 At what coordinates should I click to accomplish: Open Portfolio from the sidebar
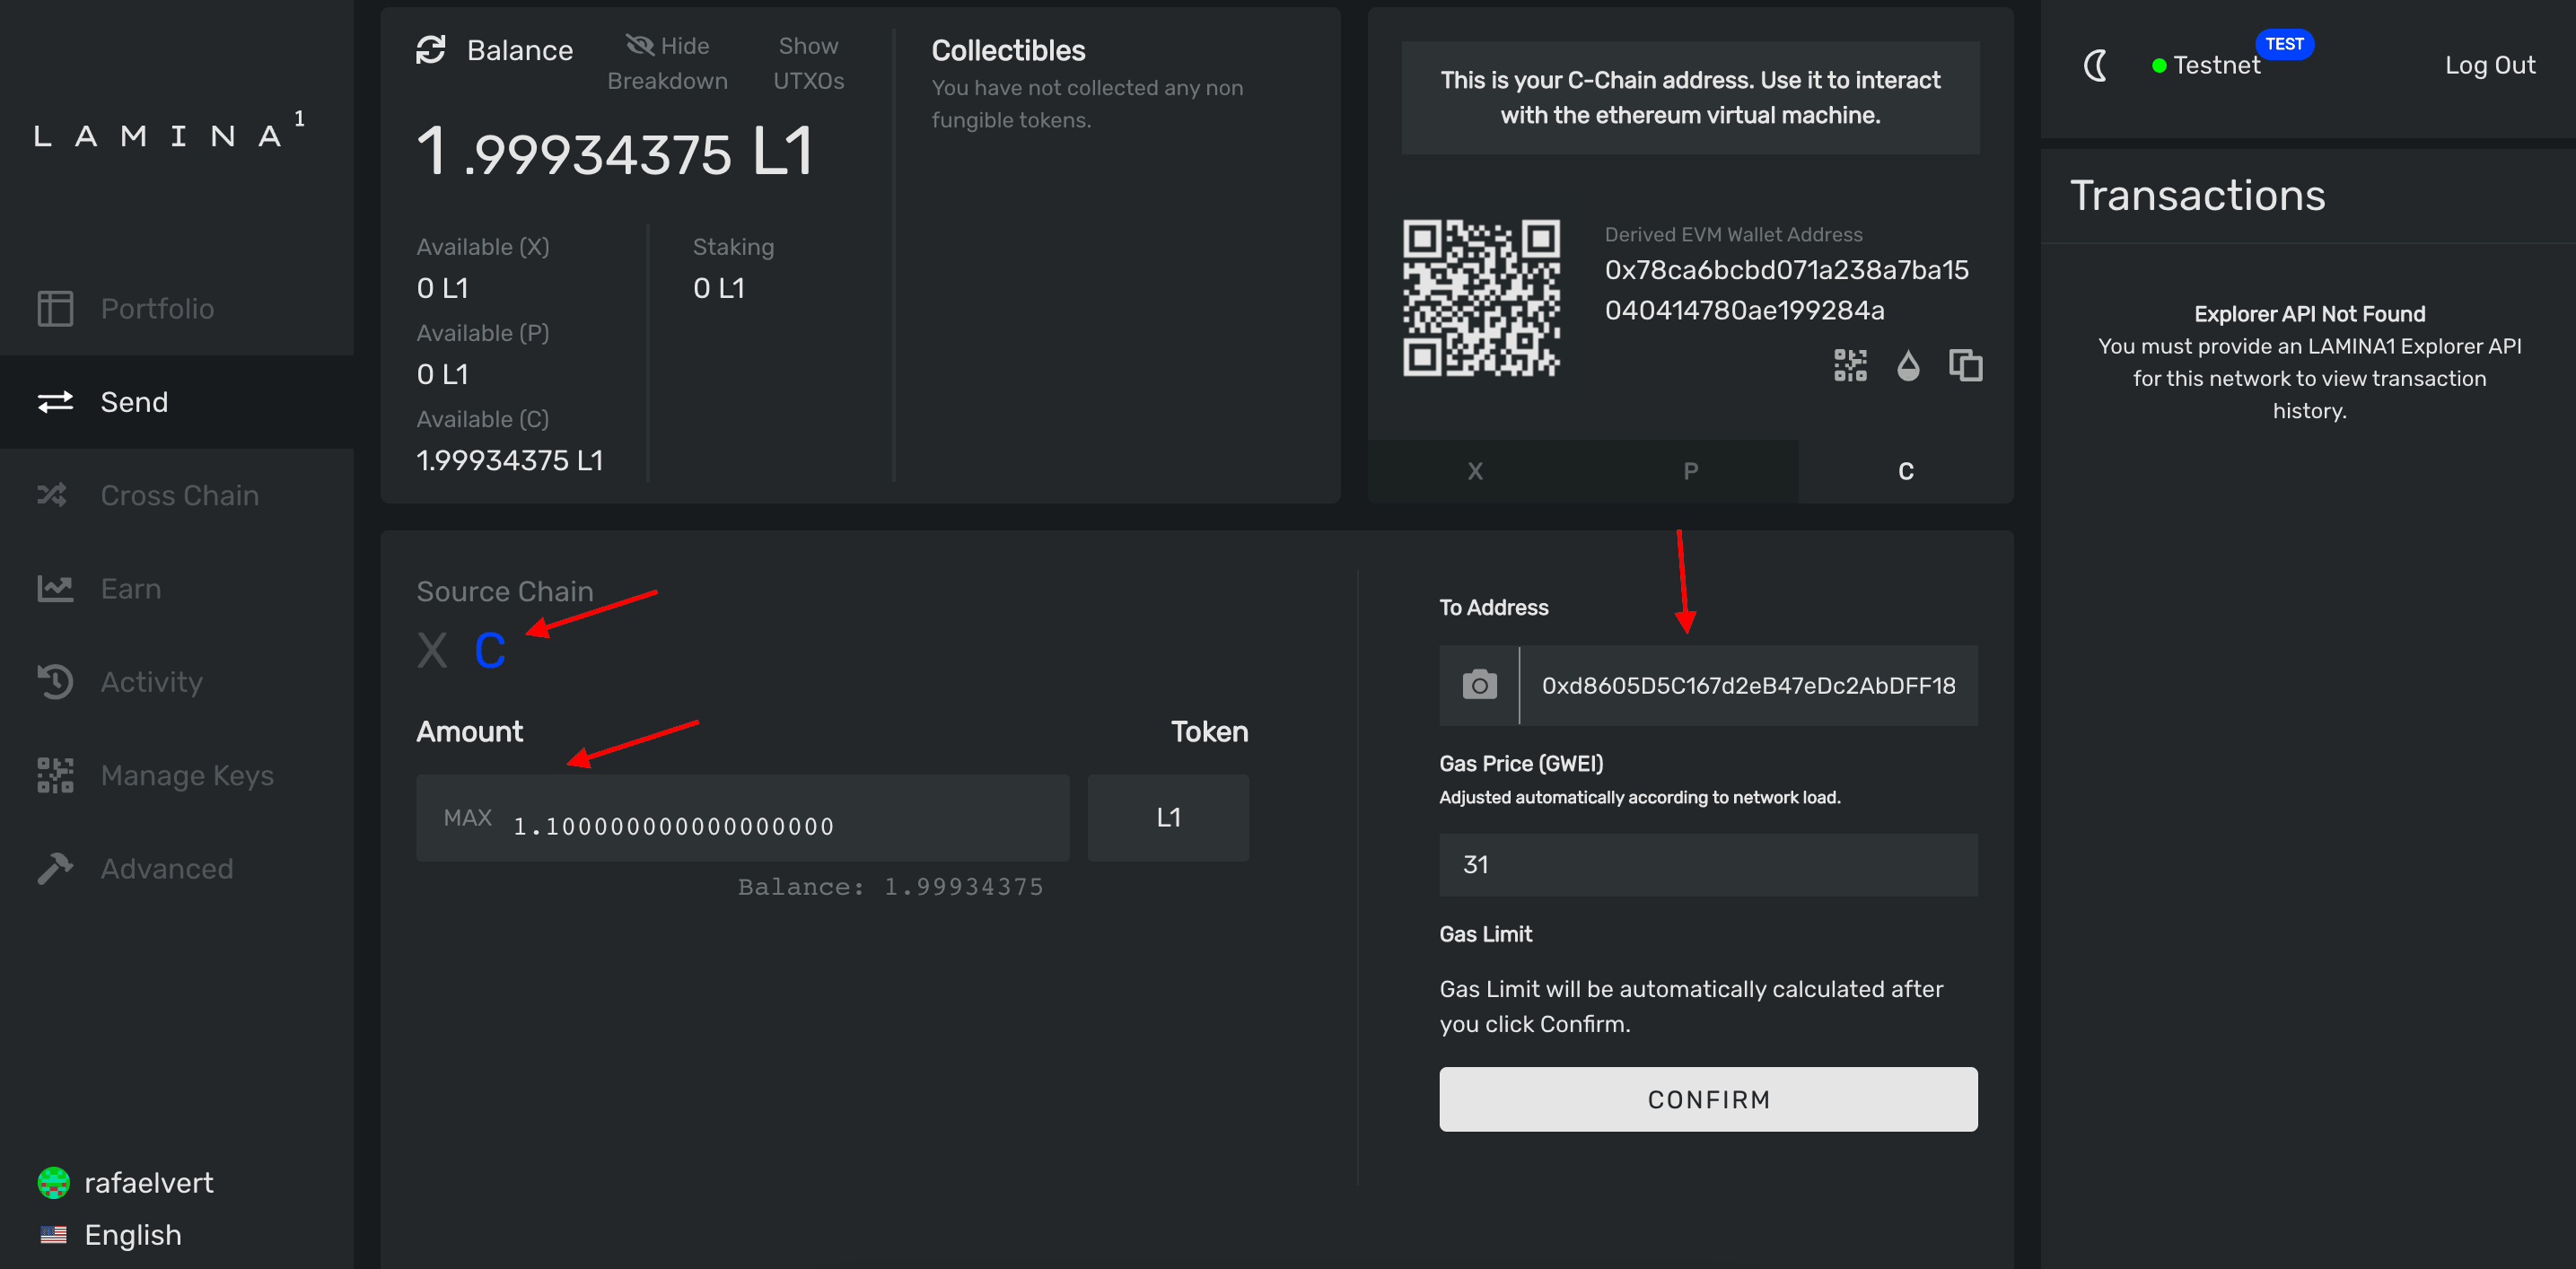(x=176, y=308)
